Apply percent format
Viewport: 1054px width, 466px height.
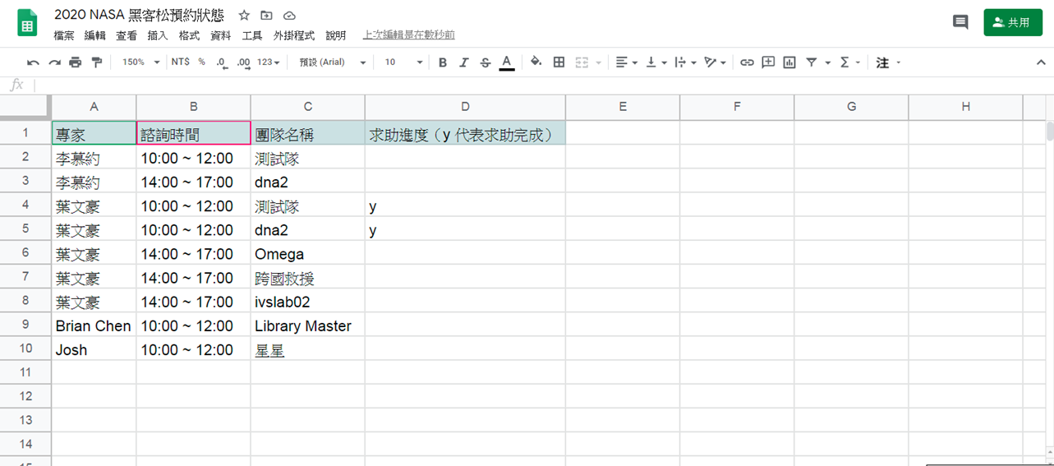201,62
